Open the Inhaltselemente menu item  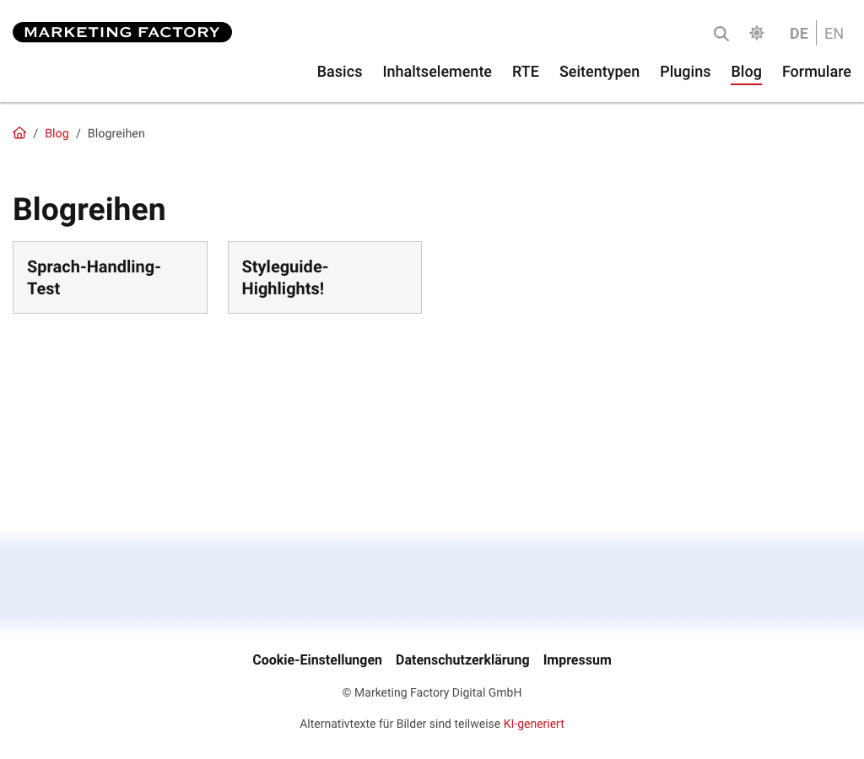pyautogui.click(x=437, y=72)
